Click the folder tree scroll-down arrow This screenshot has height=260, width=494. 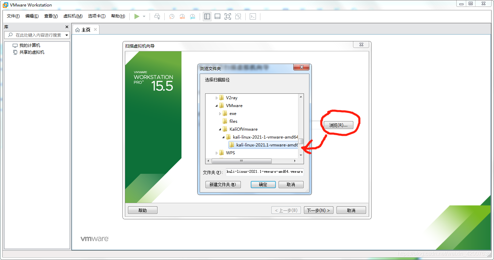pos(301,155)
